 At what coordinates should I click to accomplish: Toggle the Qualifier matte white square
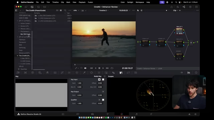(103, 100)
